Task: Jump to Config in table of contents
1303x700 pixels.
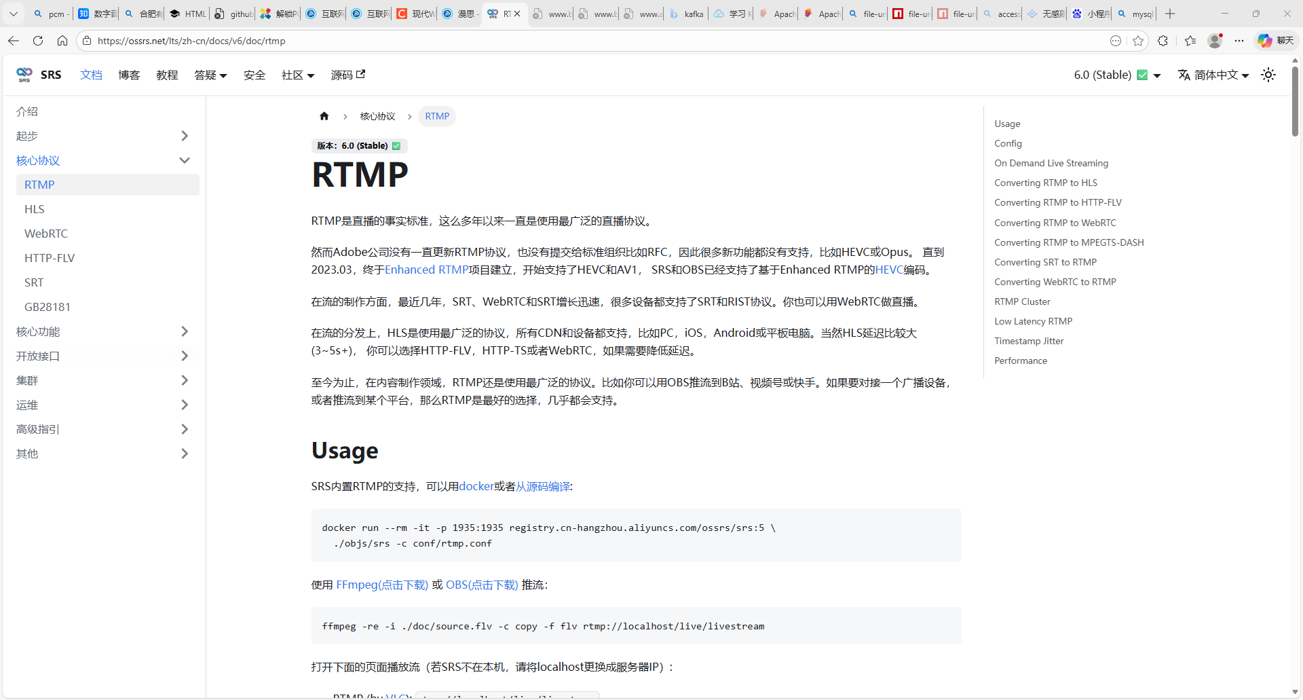Action: pyautogui.click(x=1008, y=143)
